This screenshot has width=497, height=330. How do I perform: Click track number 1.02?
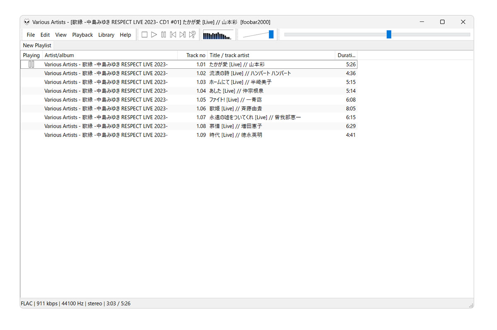click(201, 73)
